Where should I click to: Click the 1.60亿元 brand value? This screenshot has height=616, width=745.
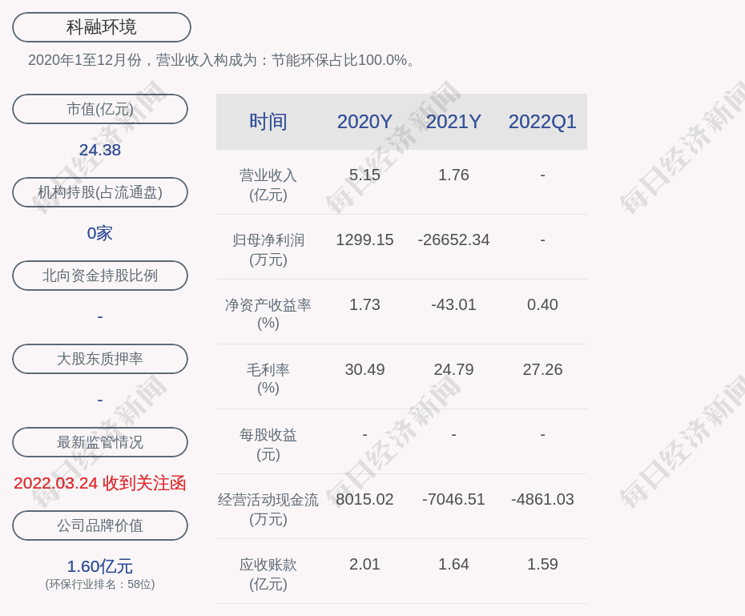100,566
